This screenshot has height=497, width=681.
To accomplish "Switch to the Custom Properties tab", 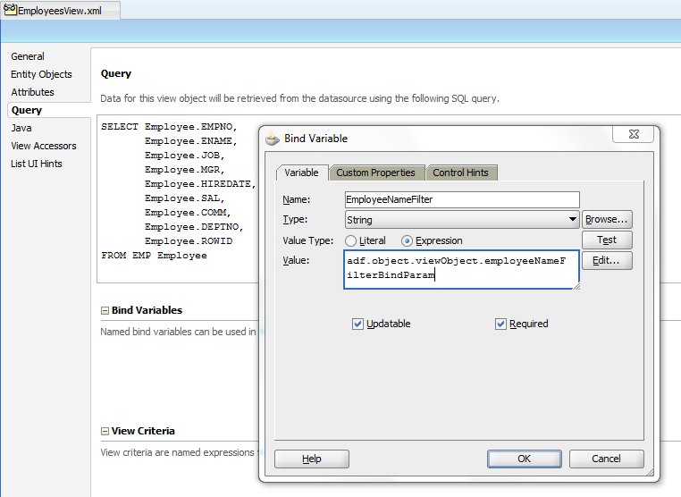I will [375, 173].
